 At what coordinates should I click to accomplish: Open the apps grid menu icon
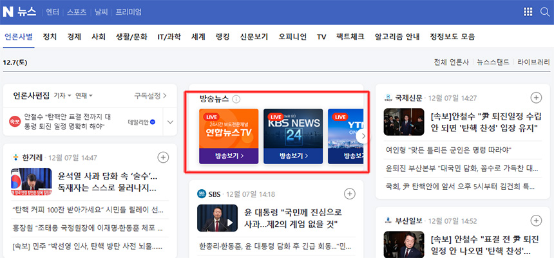(x=528, y=12)
